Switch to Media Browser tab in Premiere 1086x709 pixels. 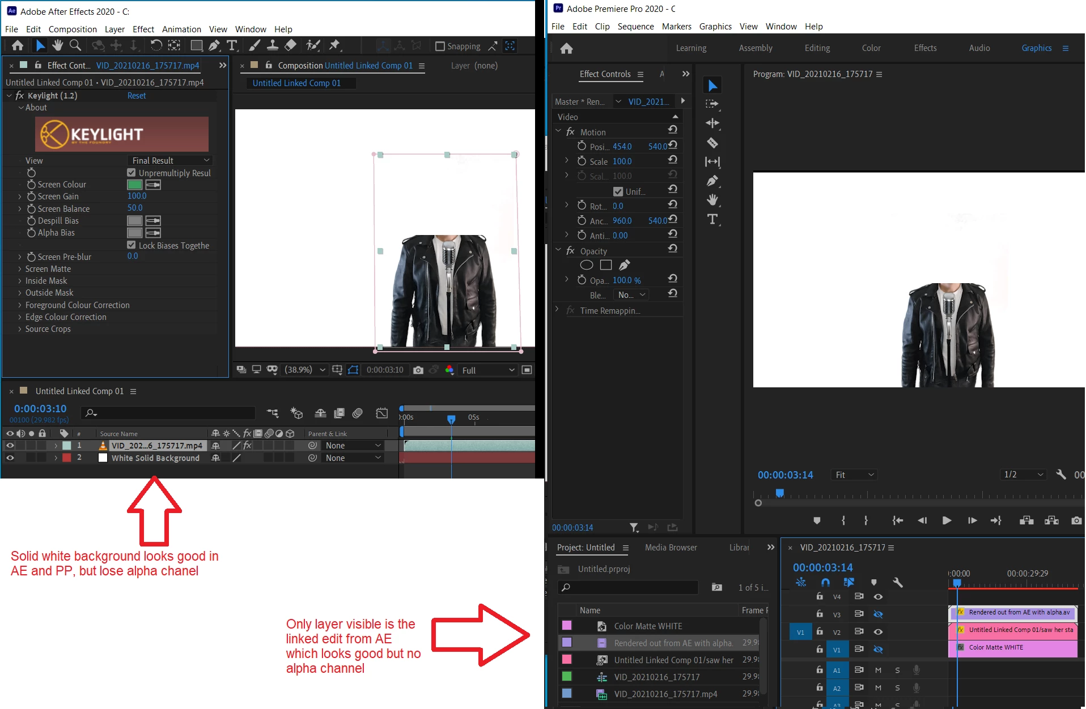671,548
